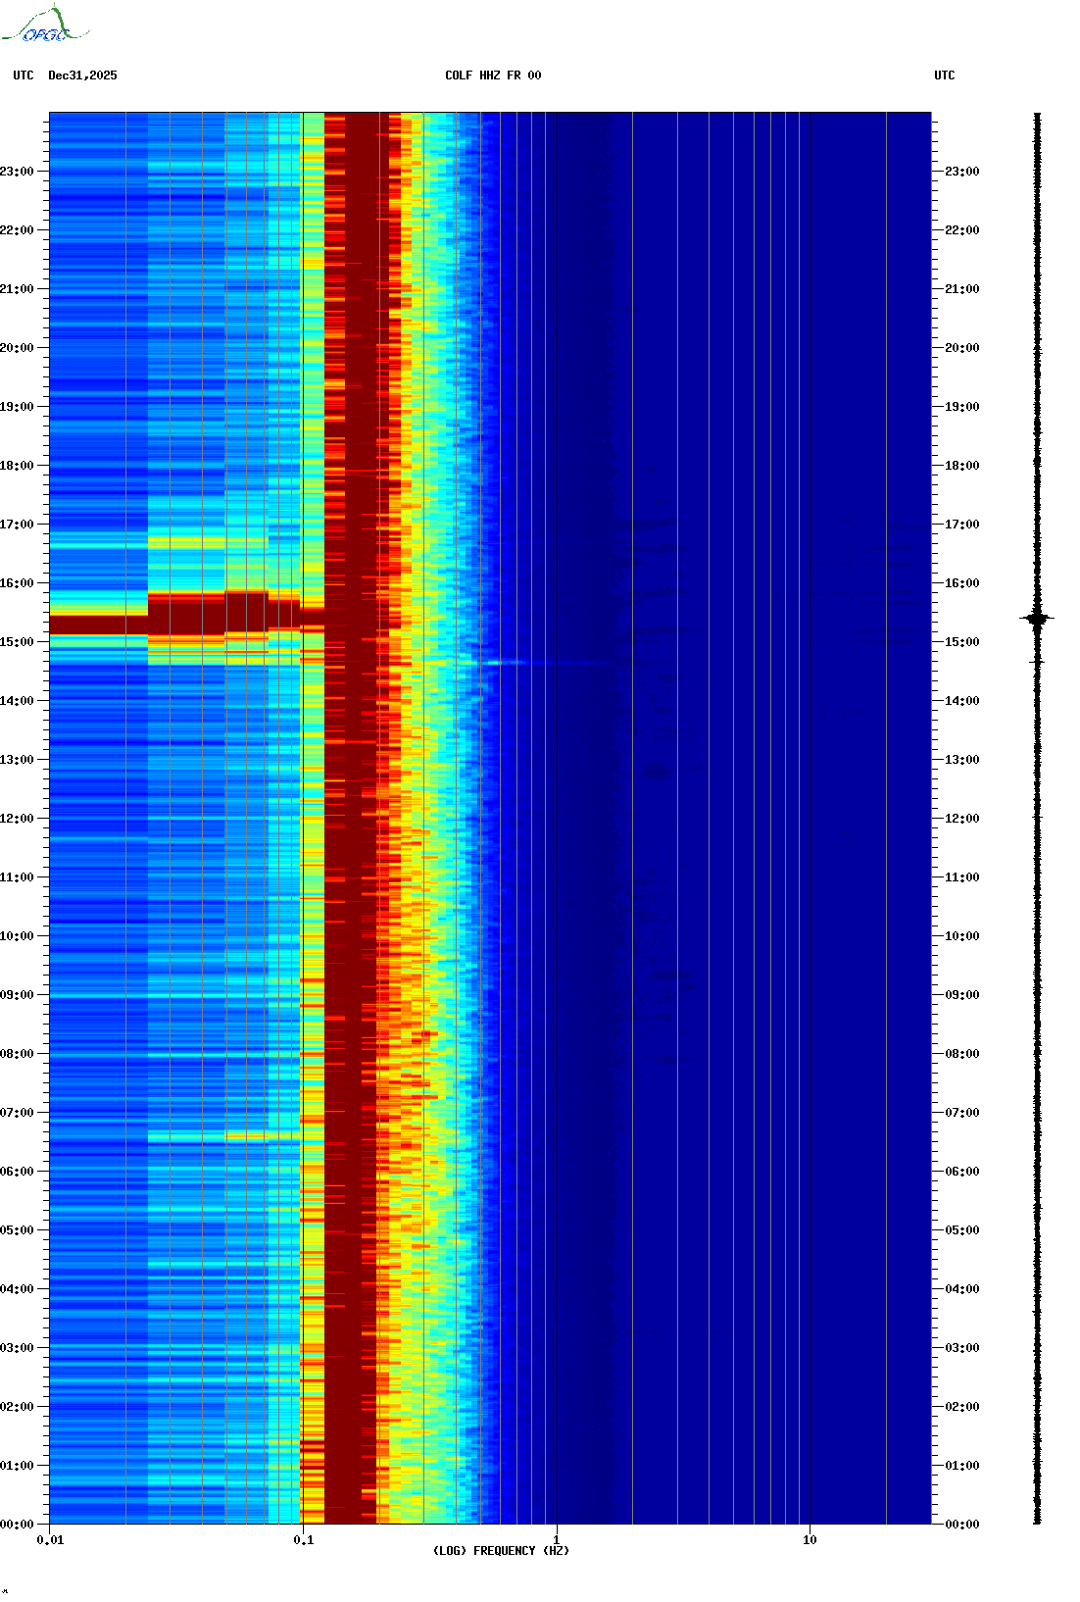
Task: Click the green logo in the top-left corner
Action: [44, 25]
